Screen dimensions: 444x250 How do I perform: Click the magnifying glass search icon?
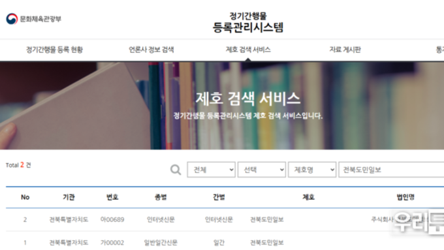[176, 170]
